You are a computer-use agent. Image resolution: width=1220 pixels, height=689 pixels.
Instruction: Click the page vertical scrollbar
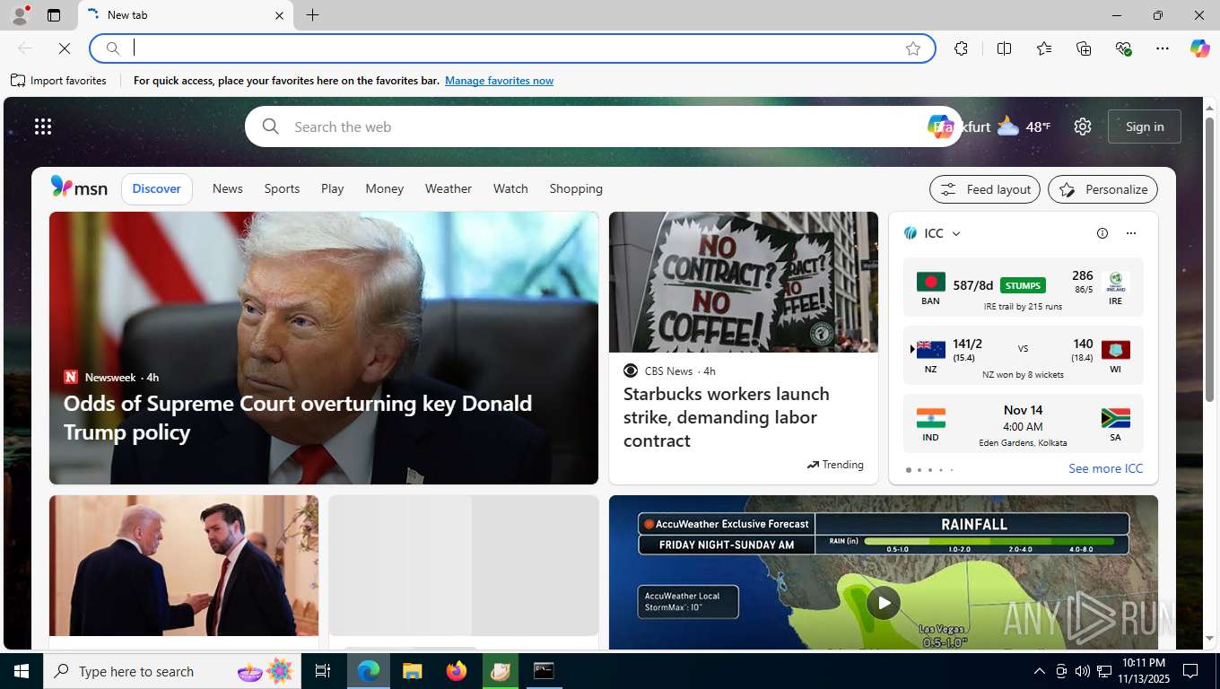(1209, 260)
